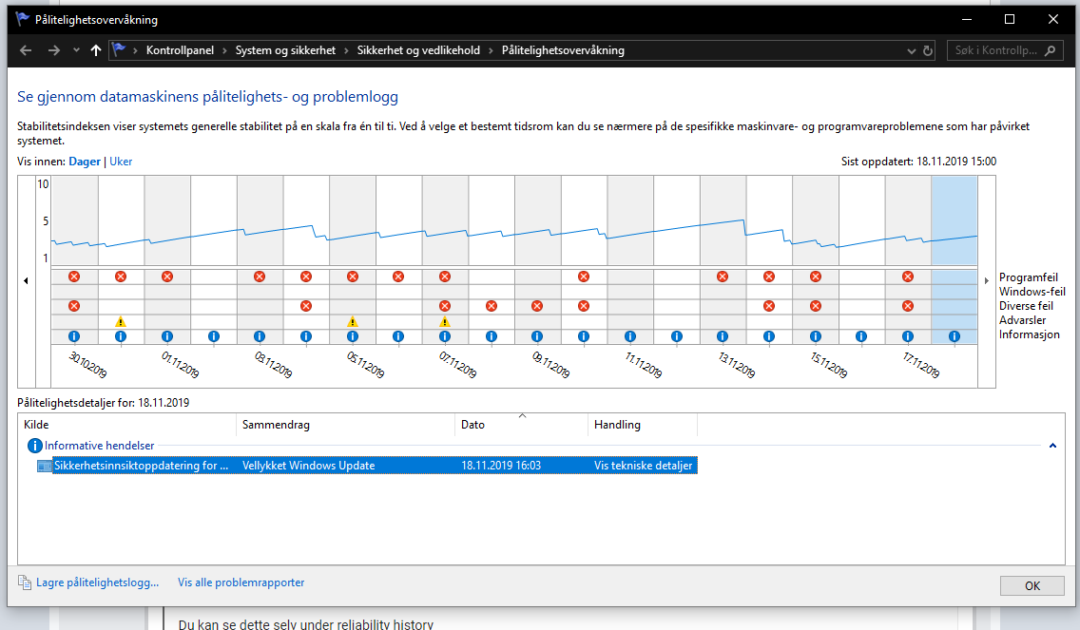1080x630 pixels.
Task: Click the Programfeil error icon for 01.11.2019
Action: pyautogui.click(x=167, y=277)
